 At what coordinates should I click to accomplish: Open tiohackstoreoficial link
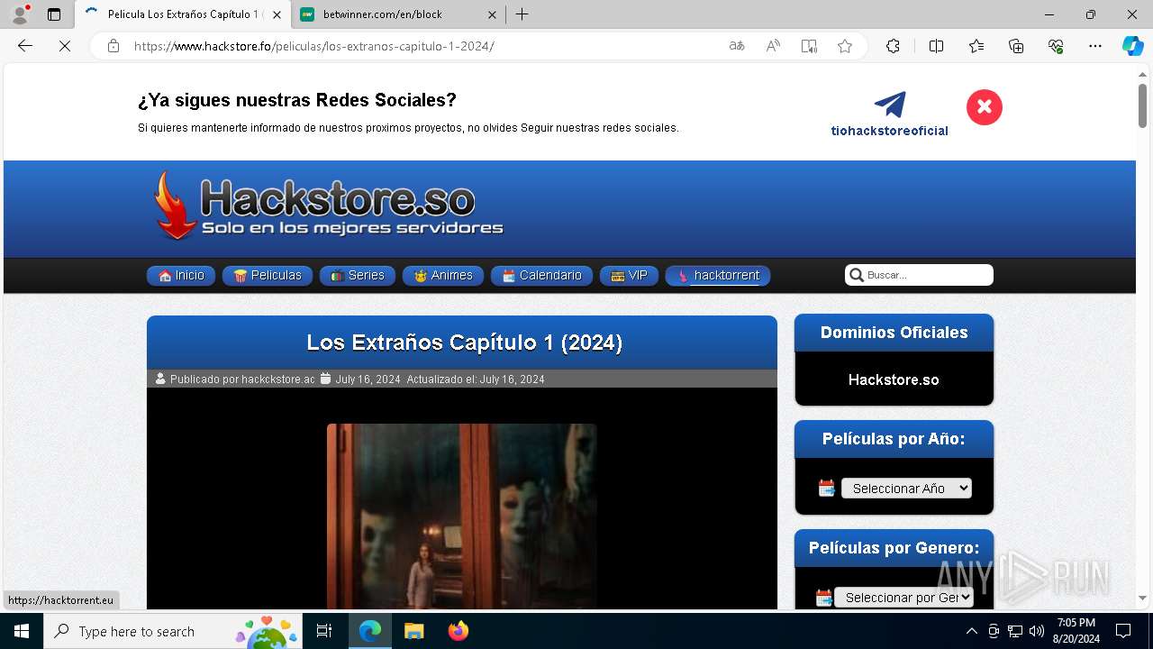point(890,131)
